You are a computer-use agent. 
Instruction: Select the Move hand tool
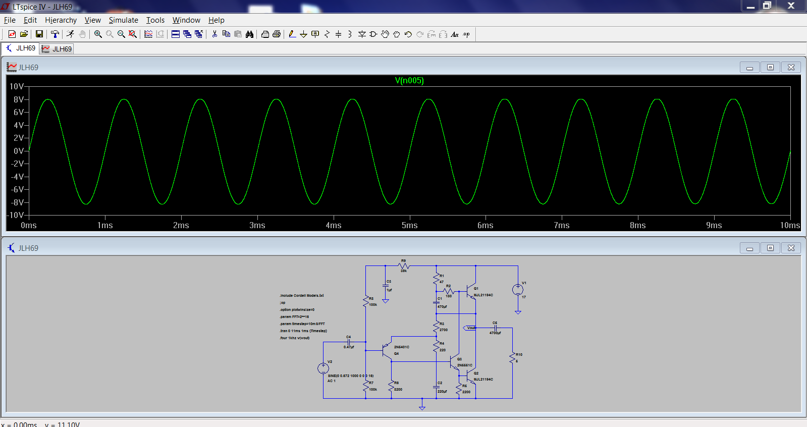click(x=385, y=34)
